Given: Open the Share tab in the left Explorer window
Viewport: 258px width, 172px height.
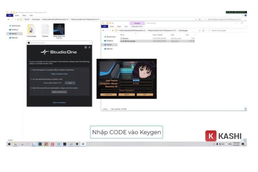Looking at the screenshot, I should (24, 15).
